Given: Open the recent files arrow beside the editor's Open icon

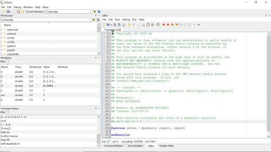Looking at the screenshot, I should point(111,25).
